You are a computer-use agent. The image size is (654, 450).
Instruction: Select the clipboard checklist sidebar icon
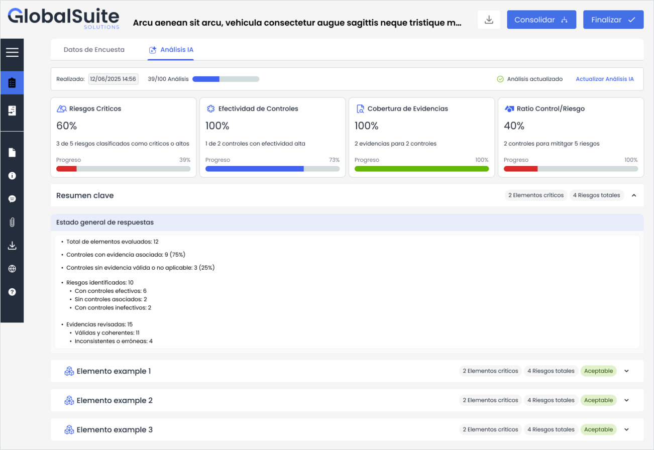click(x=12, y=83)
